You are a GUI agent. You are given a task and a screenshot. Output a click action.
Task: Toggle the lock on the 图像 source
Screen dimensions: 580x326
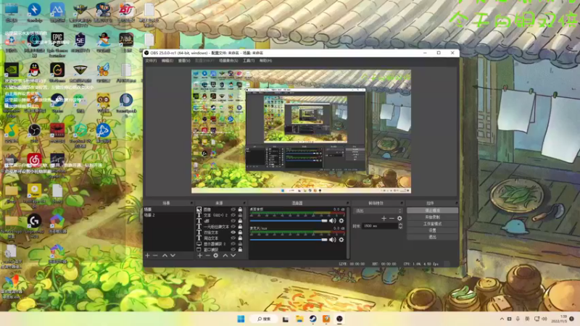[x=240, y=209]
